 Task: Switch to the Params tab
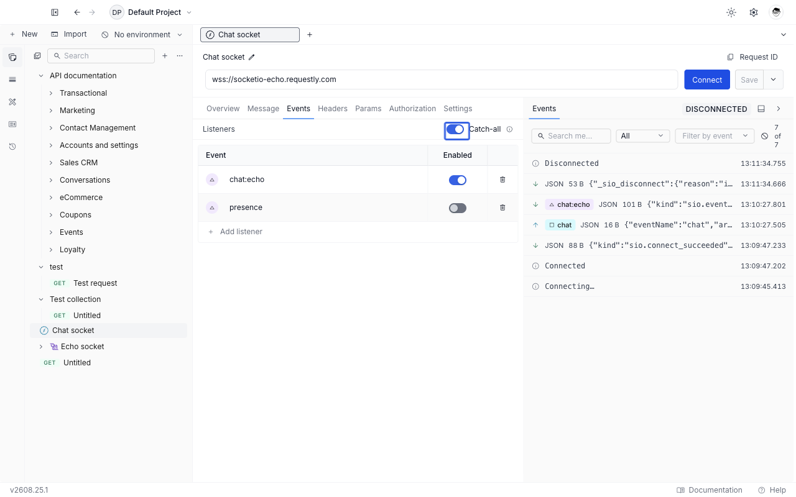tap(368, 109)
